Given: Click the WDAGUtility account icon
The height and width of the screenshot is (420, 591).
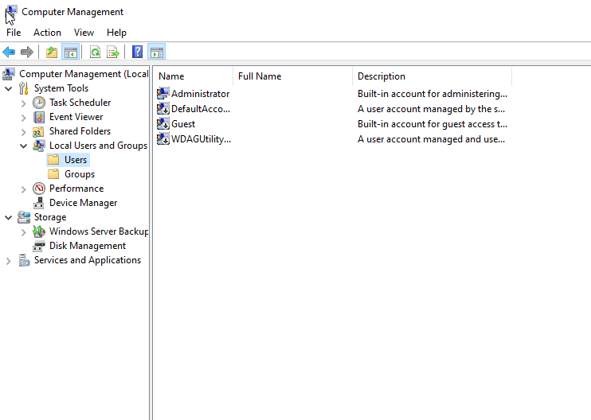Looking at the screenshot, I should coord(162,139).
